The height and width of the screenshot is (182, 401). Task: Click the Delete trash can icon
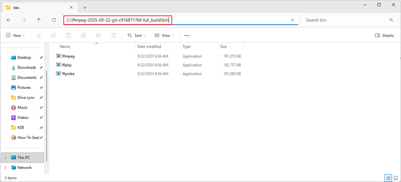[114, 35]
